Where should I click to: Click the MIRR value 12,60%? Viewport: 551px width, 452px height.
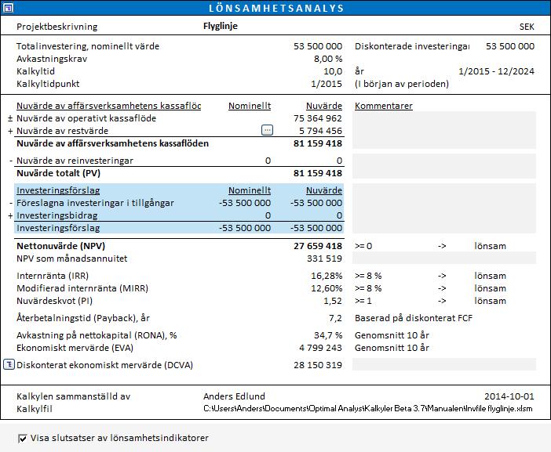[327, 288]
